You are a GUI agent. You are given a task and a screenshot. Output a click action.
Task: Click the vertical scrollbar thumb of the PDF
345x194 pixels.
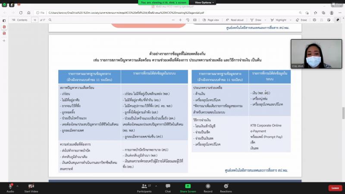(x=343, y=113)
